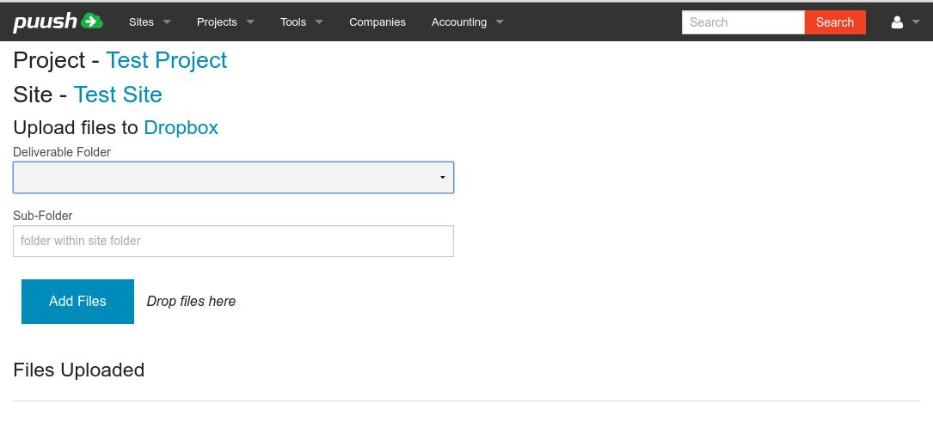933x422 pixels.
Task: Click the puush cloud logo icon
Action: pos(91,21)
